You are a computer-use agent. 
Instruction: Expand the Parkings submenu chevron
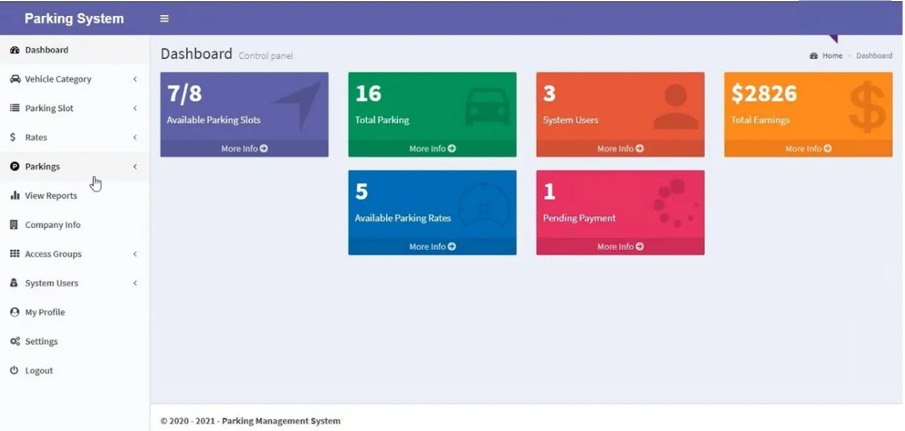(135, 167)
